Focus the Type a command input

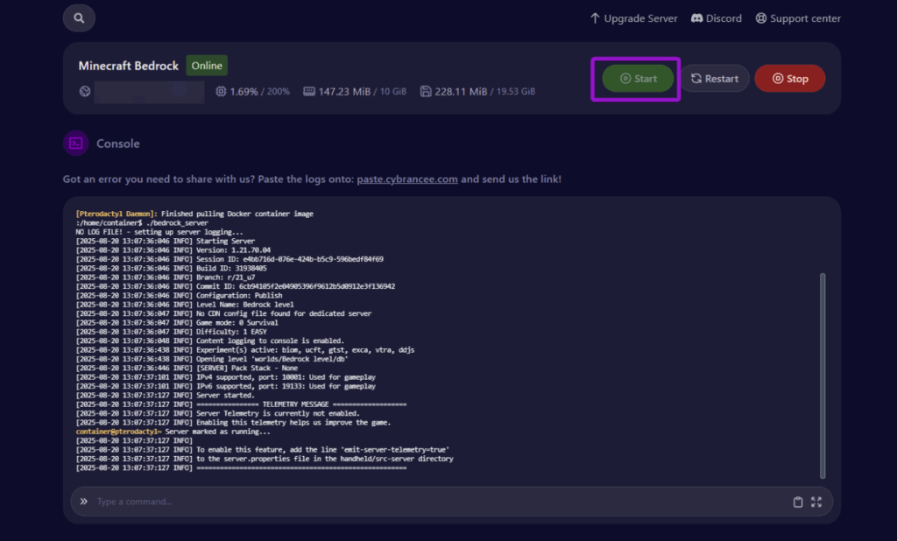click(x=441, y=502)
